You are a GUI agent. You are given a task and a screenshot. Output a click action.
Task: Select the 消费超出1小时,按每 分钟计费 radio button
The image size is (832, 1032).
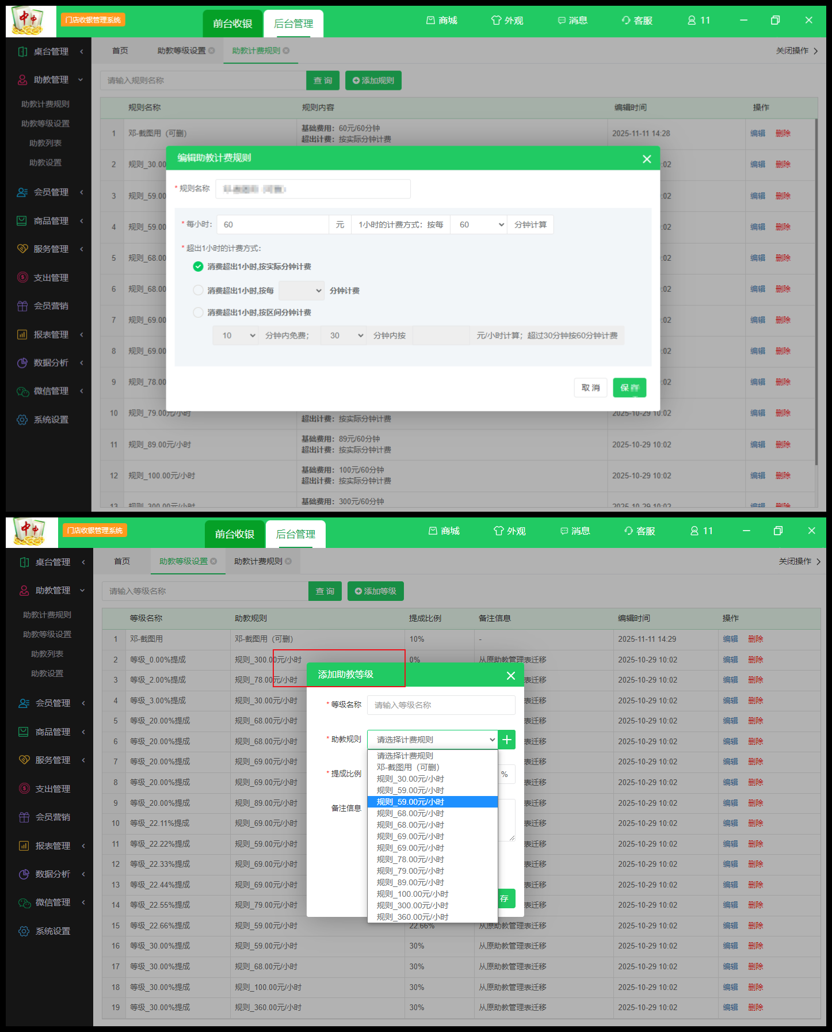pos(198,291)
